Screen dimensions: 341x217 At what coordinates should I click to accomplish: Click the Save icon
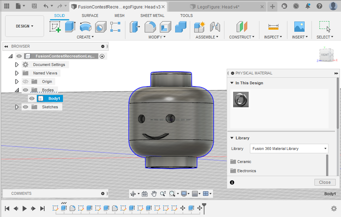pos(34,6)
